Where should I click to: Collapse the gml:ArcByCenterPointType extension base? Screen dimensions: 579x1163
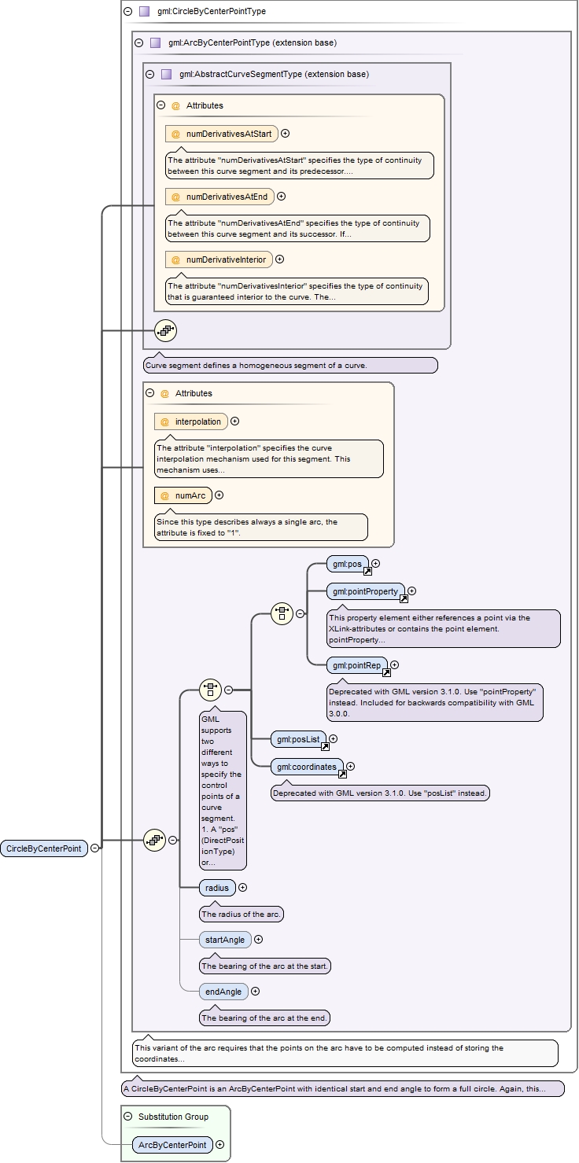click(x=138, y=43)
